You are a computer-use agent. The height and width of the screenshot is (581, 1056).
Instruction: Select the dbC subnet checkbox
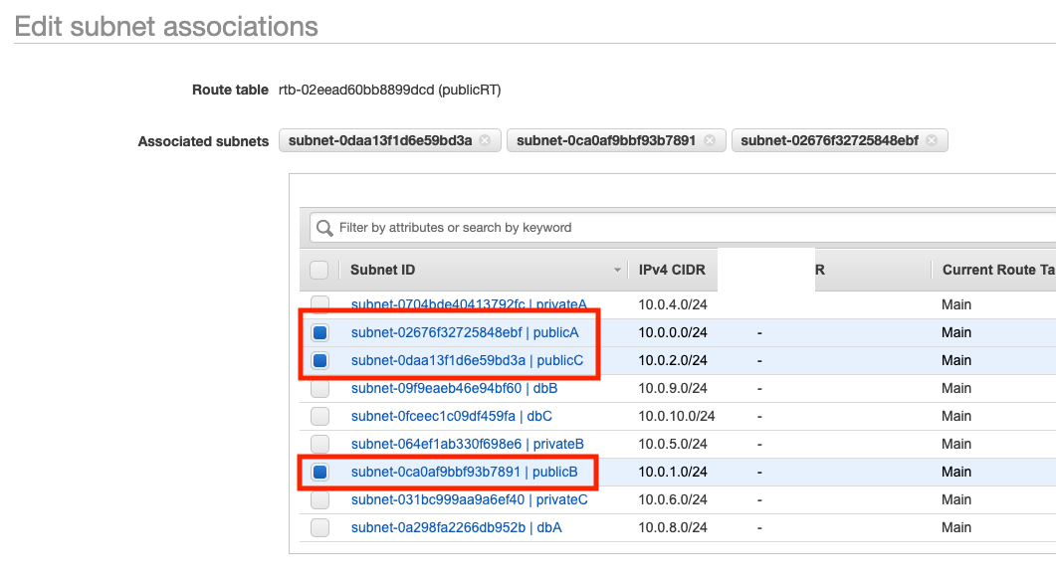(x=319, y=416)
